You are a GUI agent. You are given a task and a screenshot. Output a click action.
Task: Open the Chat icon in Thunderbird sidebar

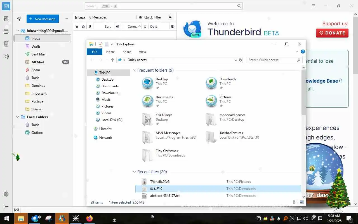pyautogui.click(x=6, y=57)
